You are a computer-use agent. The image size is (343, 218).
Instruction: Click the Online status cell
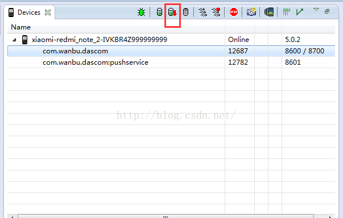[239, 40]
